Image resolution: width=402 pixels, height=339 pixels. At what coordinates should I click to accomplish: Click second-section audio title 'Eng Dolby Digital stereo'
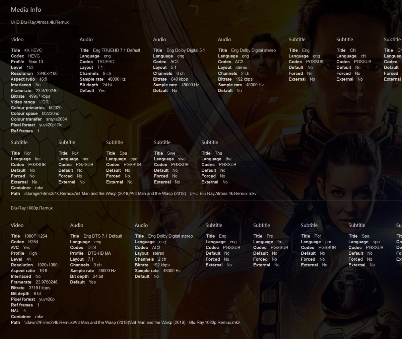click(x=171, y=236)
